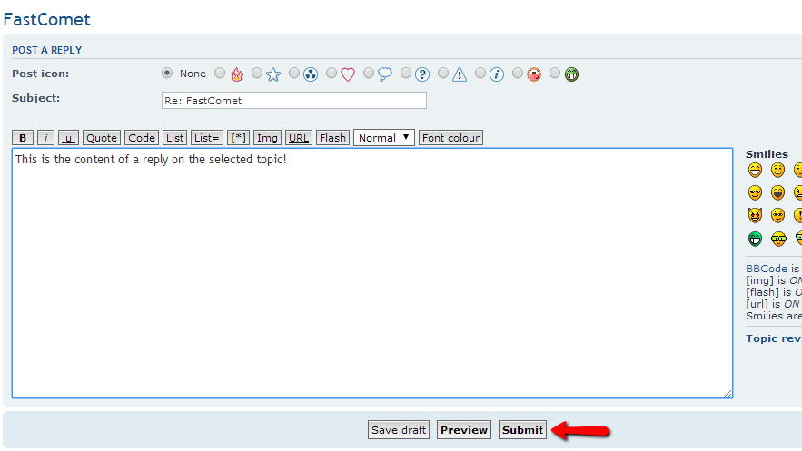Screen dimensions: 802x451
Task: Insert the big grin smiley
Action: click(755, 170)
